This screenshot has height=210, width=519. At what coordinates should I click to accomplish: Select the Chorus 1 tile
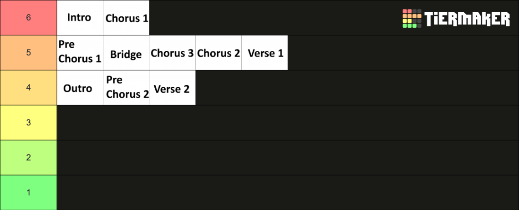(x=127, y=18)
